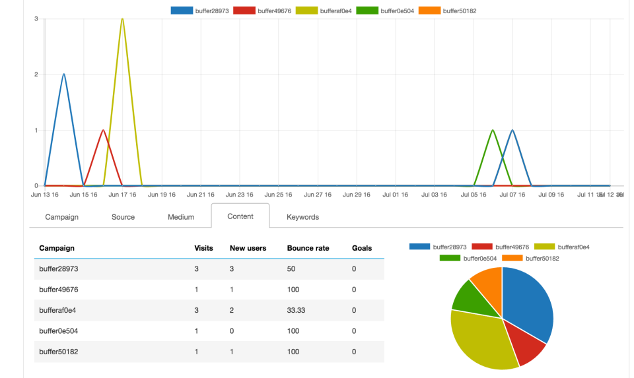Select the buffer49676 table row name
This screenshot has height=378, width=634.
coord(59,290)
